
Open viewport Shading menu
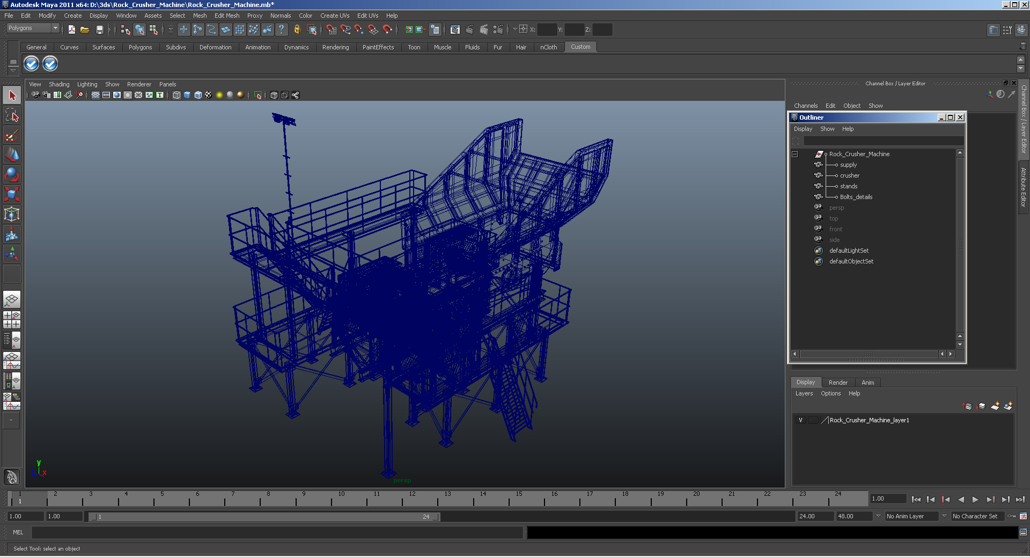pyautogui.click(x=59, y=84)
